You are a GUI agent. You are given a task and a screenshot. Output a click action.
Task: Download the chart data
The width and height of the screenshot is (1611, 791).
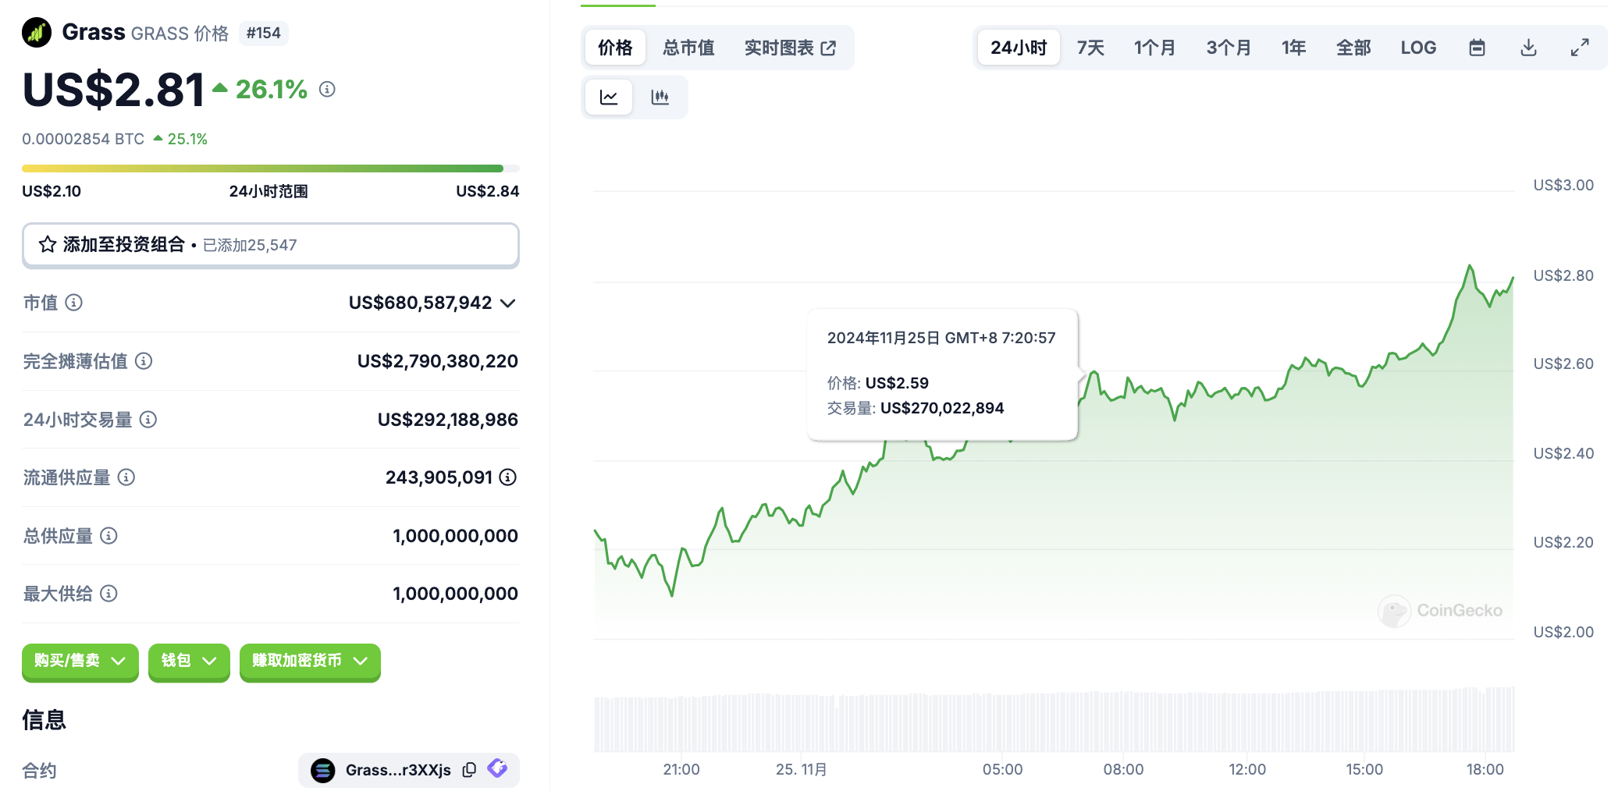pyautogui.click(x=1528, y=48)
